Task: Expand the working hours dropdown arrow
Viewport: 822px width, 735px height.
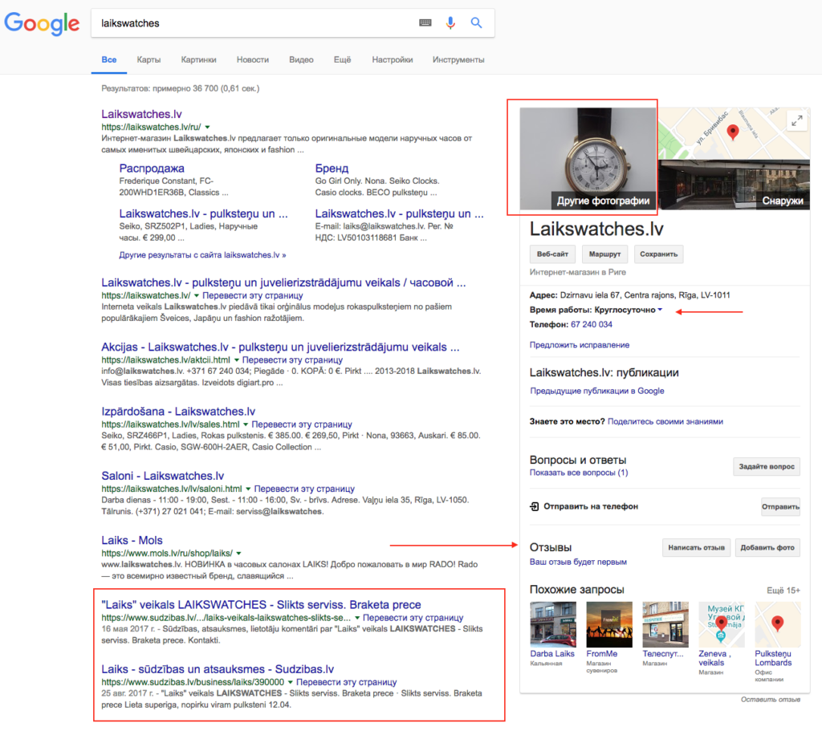Action: coord(660,310)
